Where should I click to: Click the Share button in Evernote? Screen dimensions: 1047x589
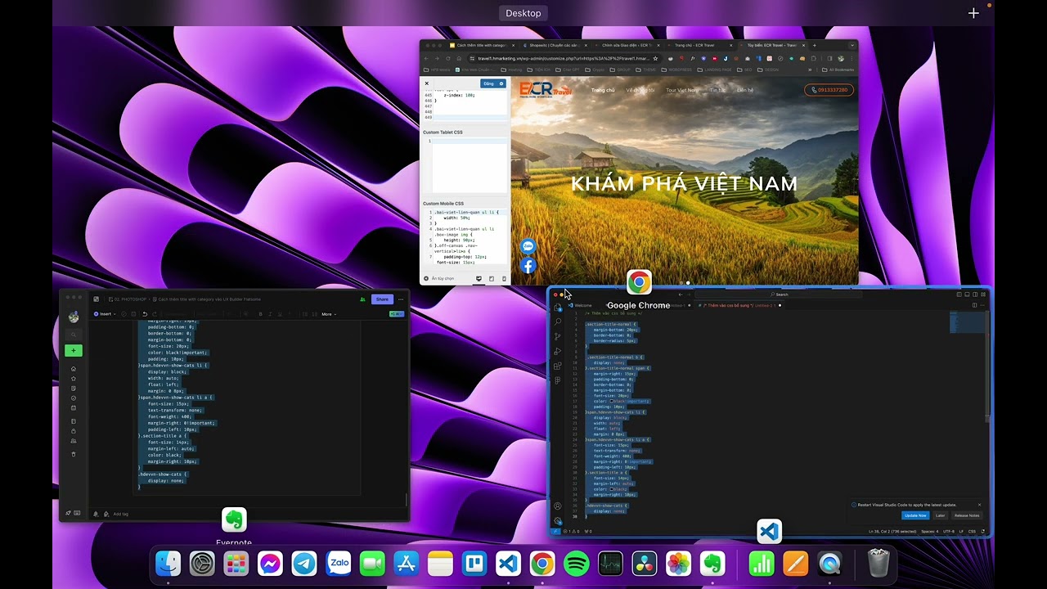coord(382,299)
